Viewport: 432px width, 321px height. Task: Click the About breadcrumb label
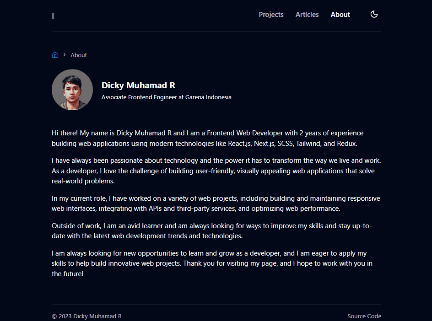[x=79, y=55]
